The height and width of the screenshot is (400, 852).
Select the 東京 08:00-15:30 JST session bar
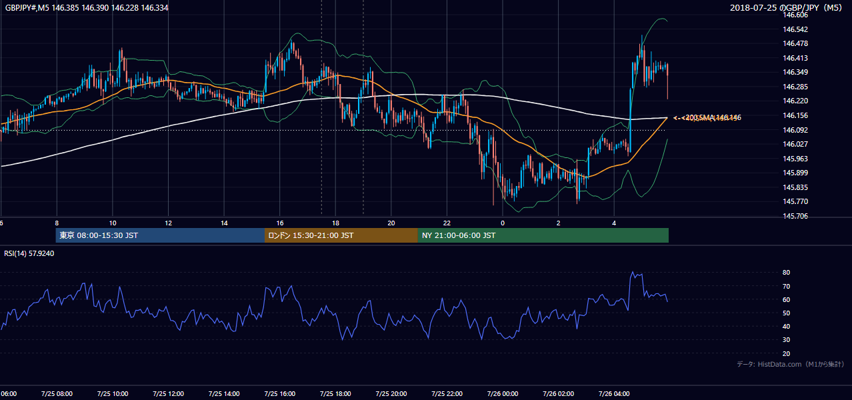pyautogui.click(x=160, y=235)
